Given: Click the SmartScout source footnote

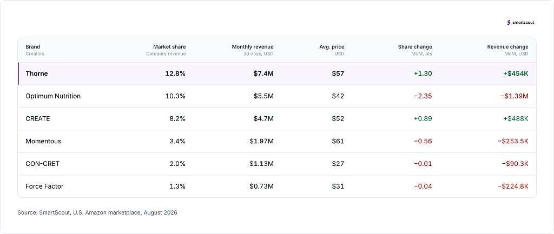Looking at the screenshot, I should 97,213.
